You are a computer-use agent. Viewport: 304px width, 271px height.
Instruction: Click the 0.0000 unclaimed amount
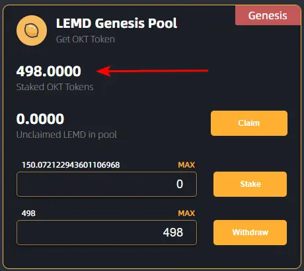point(40,119)
